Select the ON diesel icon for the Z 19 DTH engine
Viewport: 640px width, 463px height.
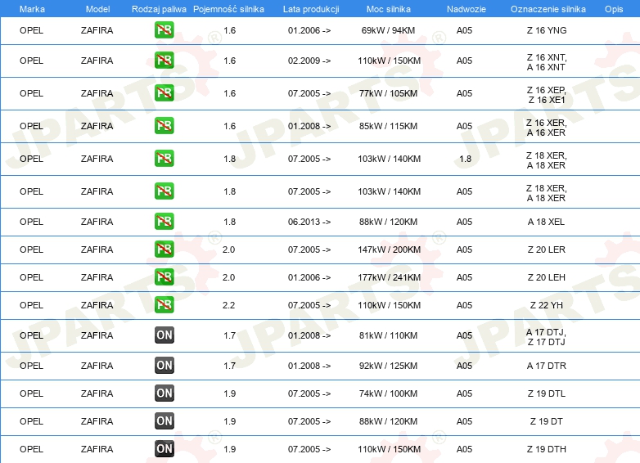pos(165,449)
